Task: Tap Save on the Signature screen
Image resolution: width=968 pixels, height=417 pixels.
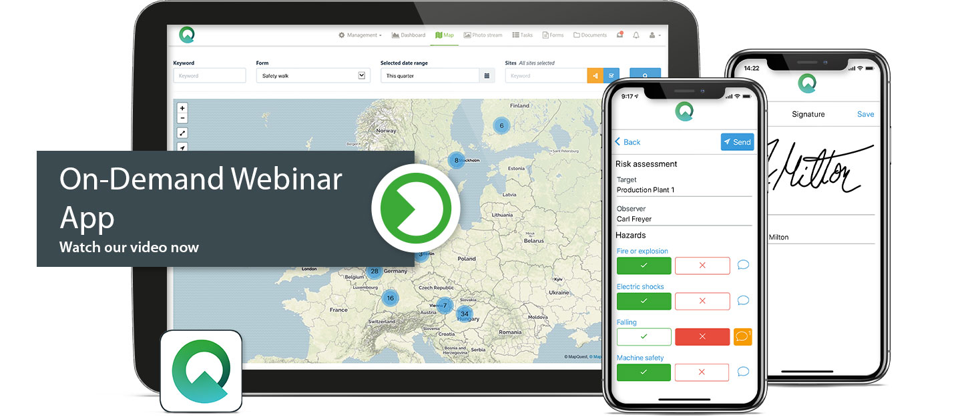Action: (x=865, y=114)
